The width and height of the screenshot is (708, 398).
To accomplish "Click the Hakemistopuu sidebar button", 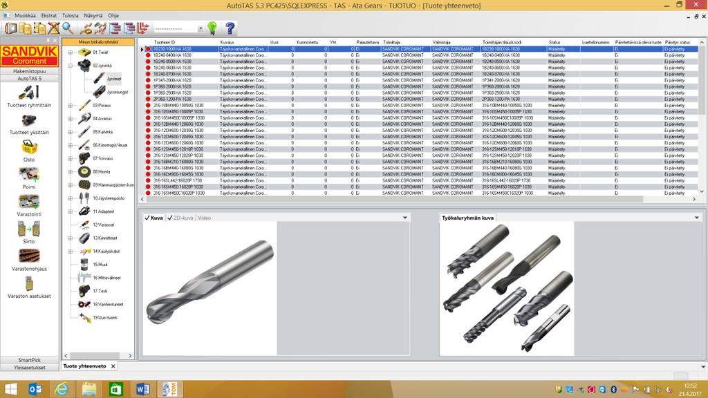I will (x=29, y=71).
